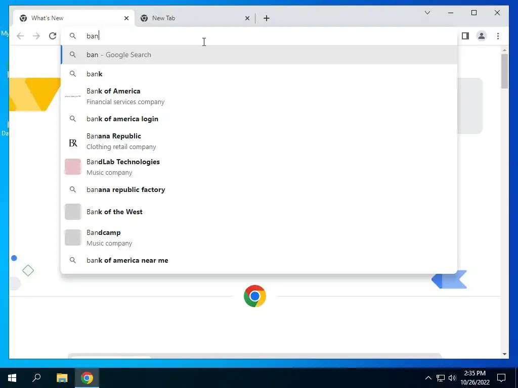Click the browser back arrow
The height and width of the screenshot is (388, 518).
click(20, 36)
